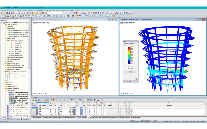Collapse the Favoritos tree node
The height and width of the screenshot is (129, 207).
pos(6,91)
